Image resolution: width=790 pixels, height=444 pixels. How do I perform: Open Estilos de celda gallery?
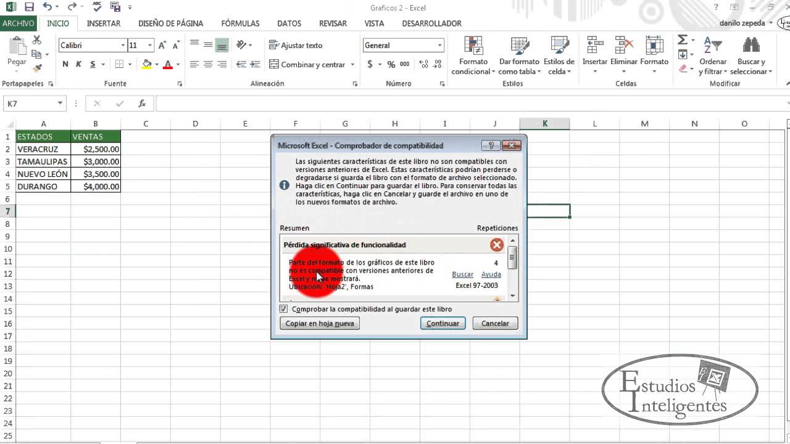559,55
